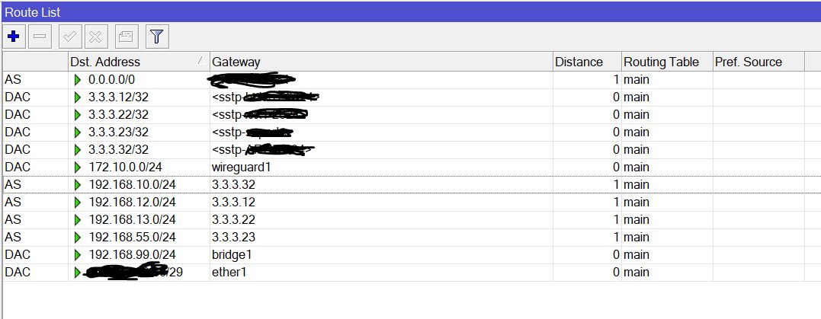
Task: Click the Routing Table column header
Action: point(661,62)
